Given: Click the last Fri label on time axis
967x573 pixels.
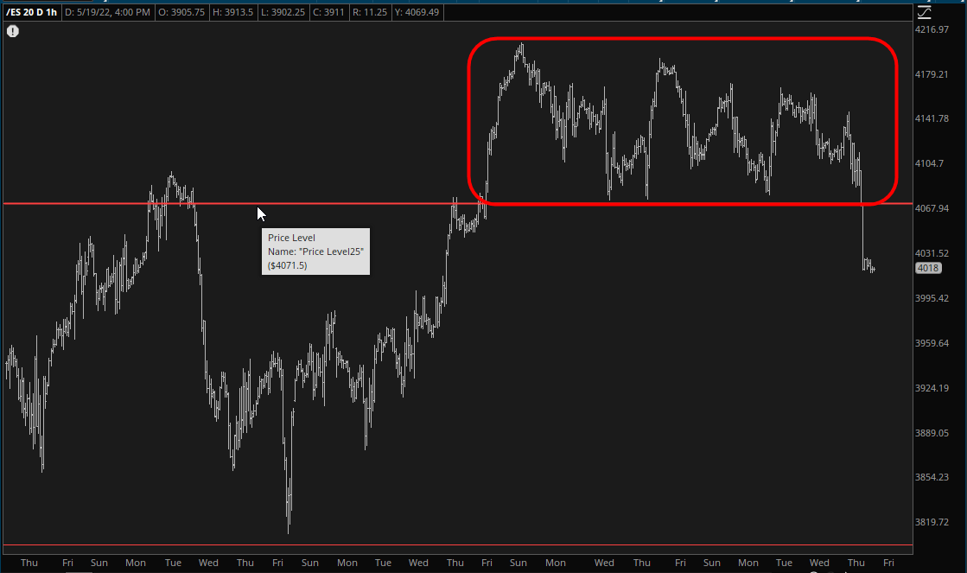Looking at the screenshot, I should pyautogui.click(x=888, y=563).
